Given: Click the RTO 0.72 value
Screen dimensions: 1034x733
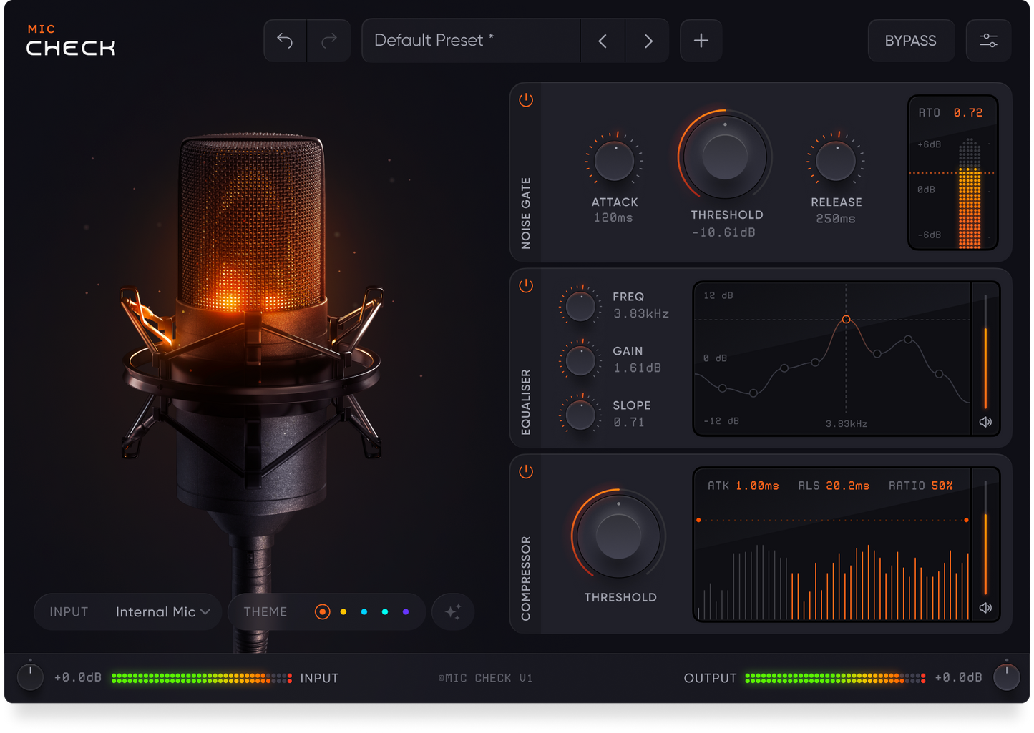Looking at the screenshot, I should (x=968, y=112).
